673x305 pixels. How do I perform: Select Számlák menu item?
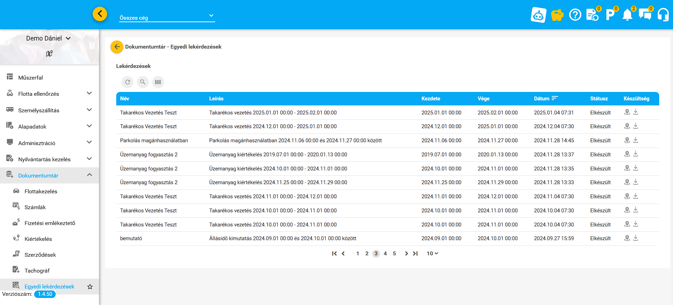click(35, 207)
